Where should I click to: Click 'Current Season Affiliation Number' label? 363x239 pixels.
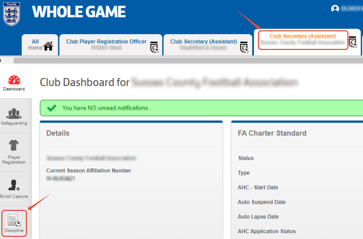tap(89, 171)
